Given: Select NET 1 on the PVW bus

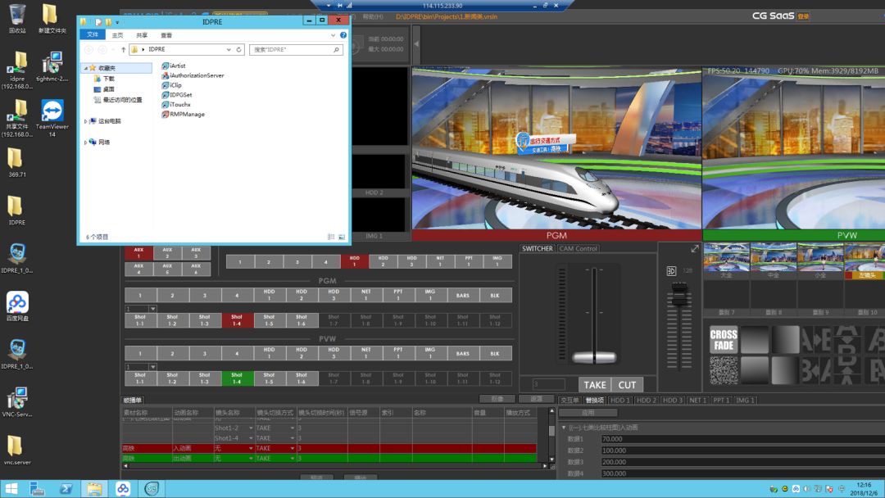Looking at the screenshot, I should pos(365,354).
